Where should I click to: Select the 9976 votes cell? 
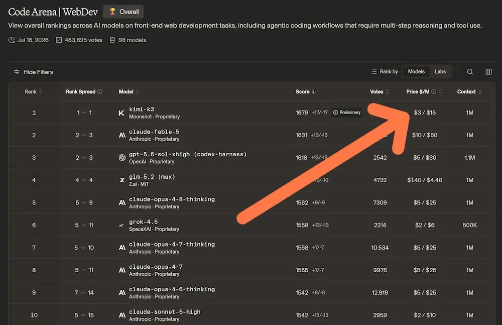point(380,270)
